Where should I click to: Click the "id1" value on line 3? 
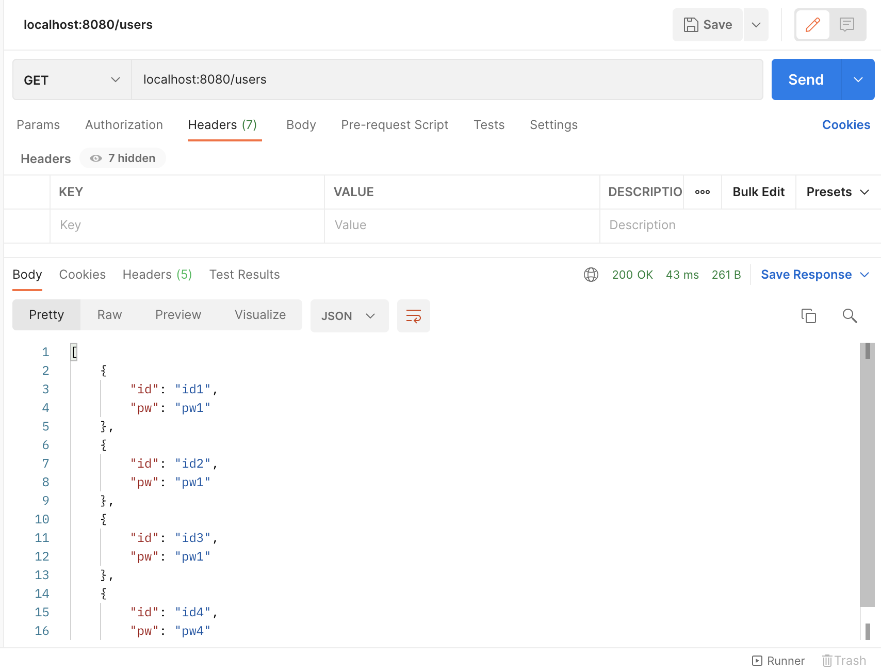tap(192, 389)
